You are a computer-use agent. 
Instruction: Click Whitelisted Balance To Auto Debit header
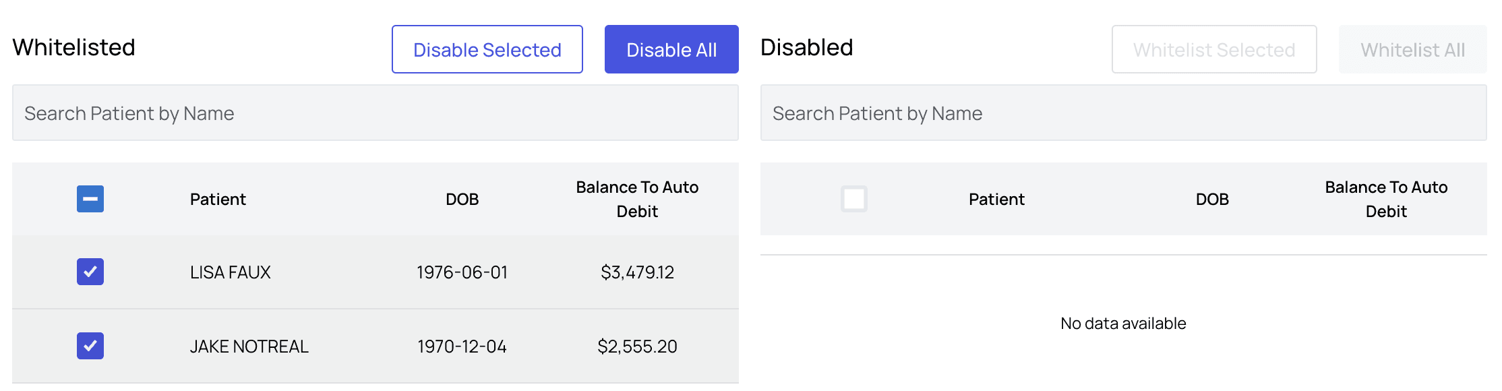[x=637, y=199]
